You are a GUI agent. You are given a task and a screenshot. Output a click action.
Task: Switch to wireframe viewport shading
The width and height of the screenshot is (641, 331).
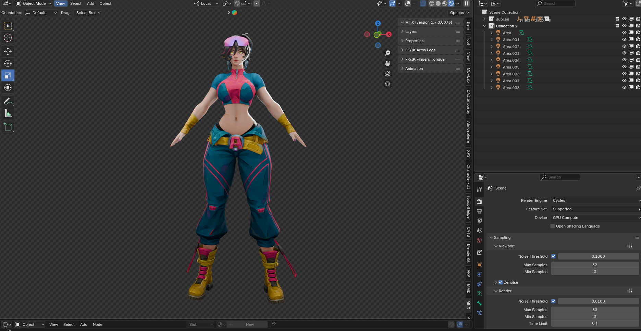click(x=432, y=3)
